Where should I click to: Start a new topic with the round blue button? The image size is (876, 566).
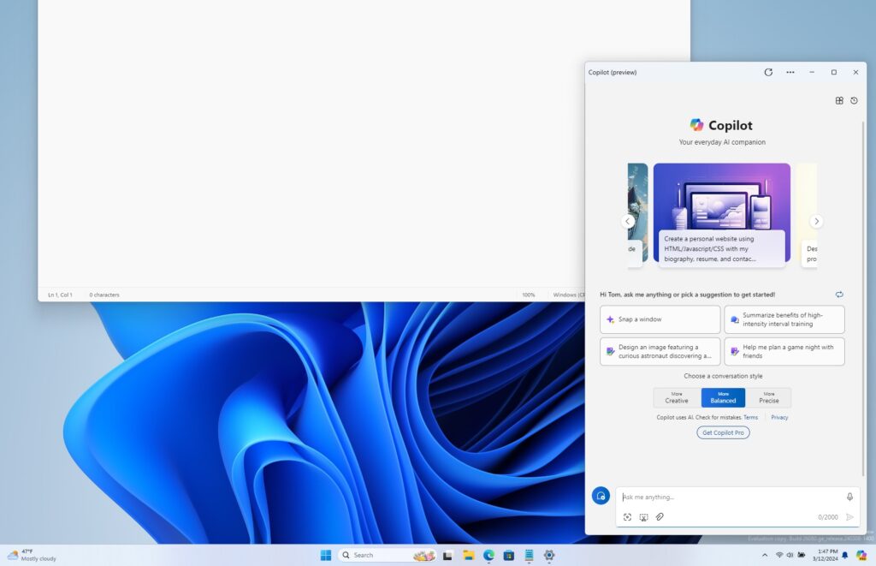601,496
